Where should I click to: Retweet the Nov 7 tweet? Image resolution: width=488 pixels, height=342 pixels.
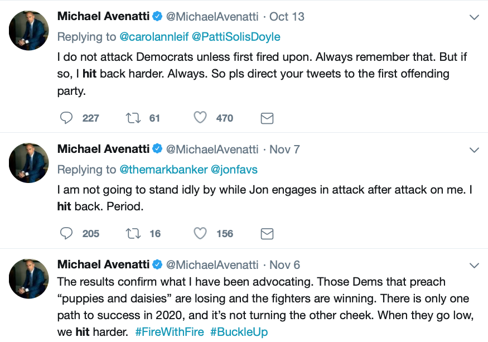[x=133, y=233]
